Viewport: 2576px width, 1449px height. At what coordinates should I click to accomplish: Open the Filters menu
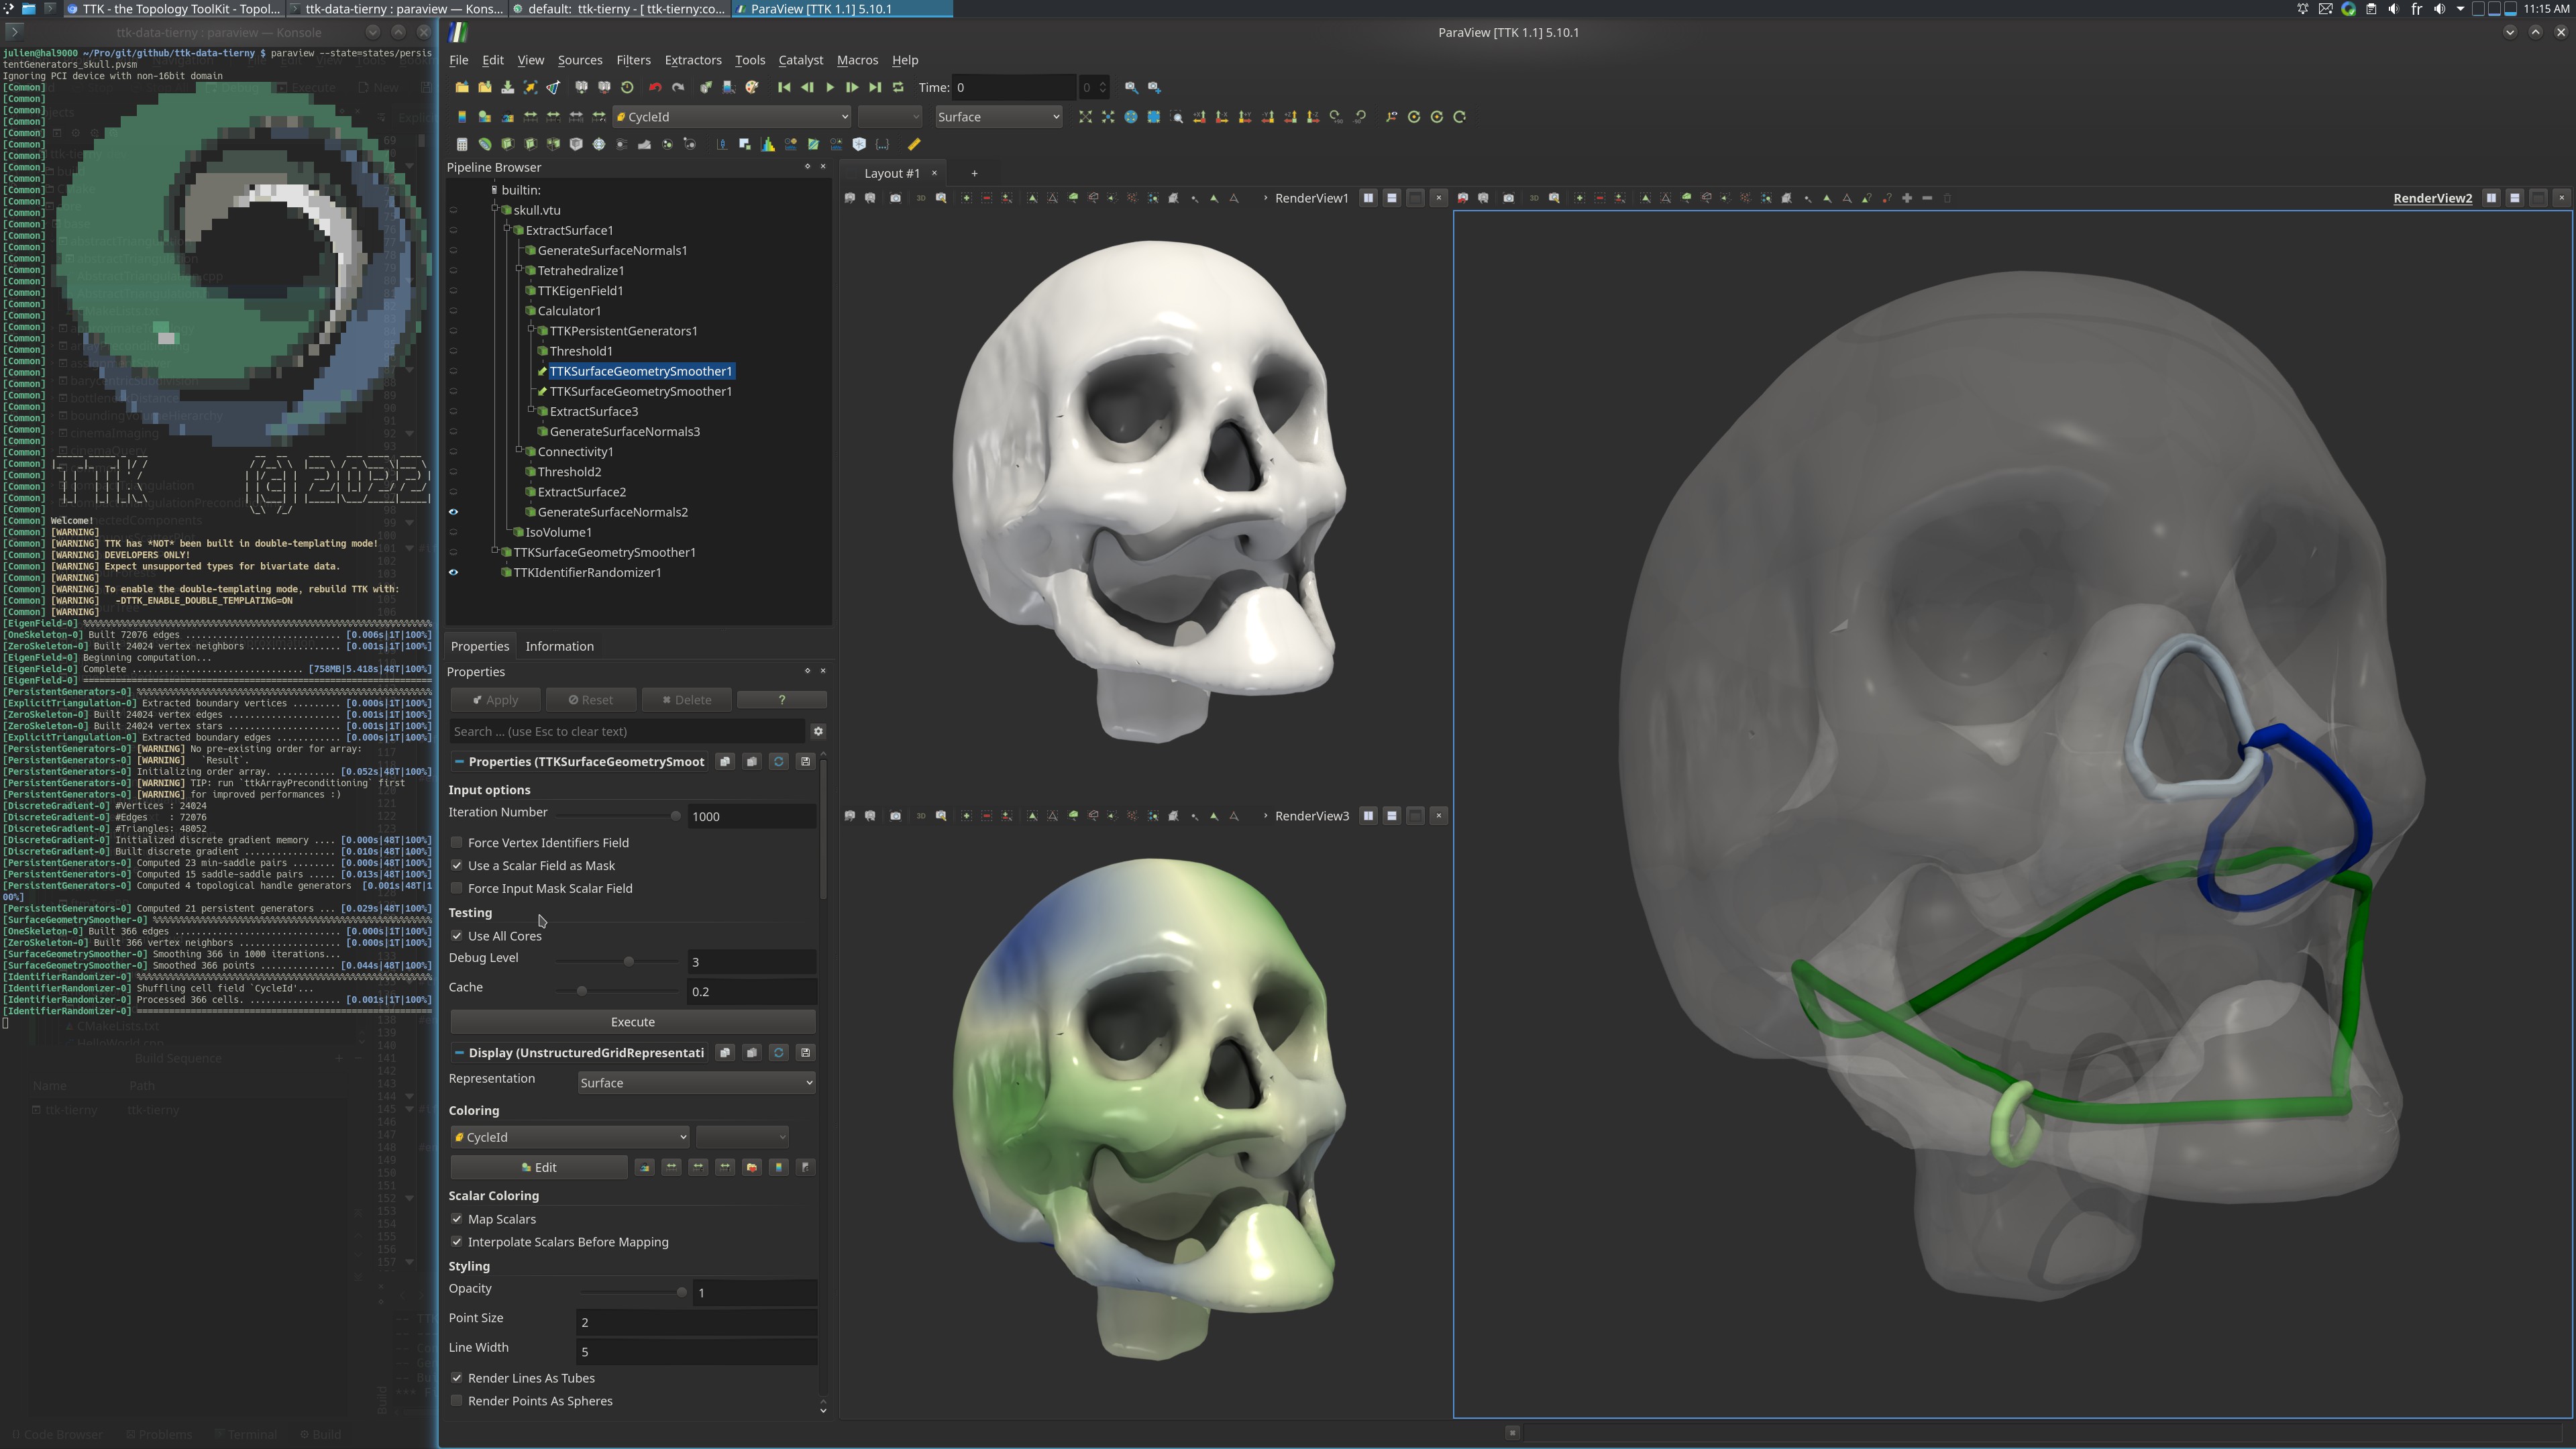(633, 60)
